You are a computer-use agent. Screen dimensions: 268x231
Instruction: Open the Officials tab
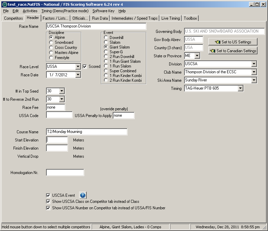click(80, 18)
